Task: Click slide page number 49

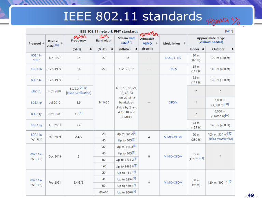Action: (251, 195)
